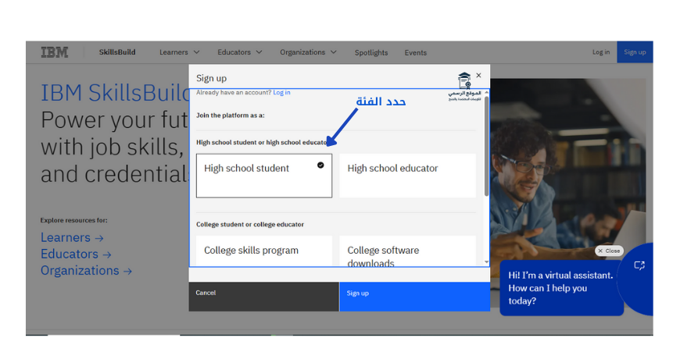Click the dialog scrollbar thumb
The width and height of the screenshot is (680, 359).
tap(486, 146)
